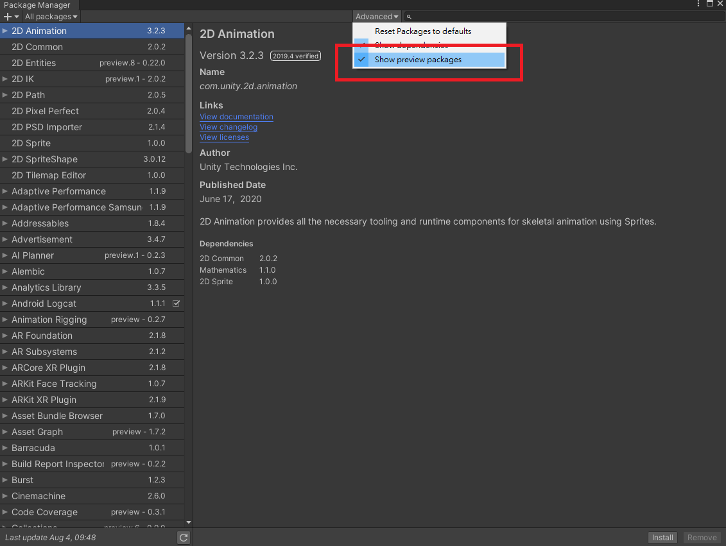726x546 pixels.
Task: Select the 2D Entities package
Action: coord(92,63)
